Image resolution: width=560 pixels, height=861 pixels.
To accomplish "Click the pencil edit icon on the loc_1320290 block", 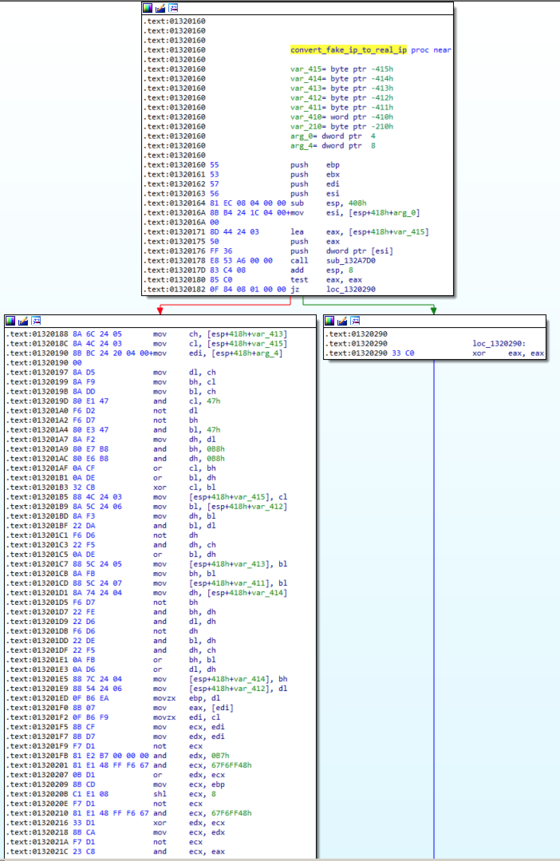I will (x=342, y=321).
